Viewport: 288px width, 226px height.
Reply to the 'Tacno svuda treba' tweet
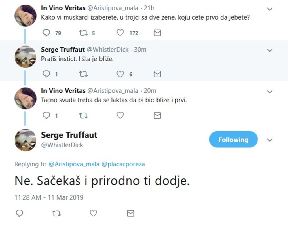pos(47,115)
